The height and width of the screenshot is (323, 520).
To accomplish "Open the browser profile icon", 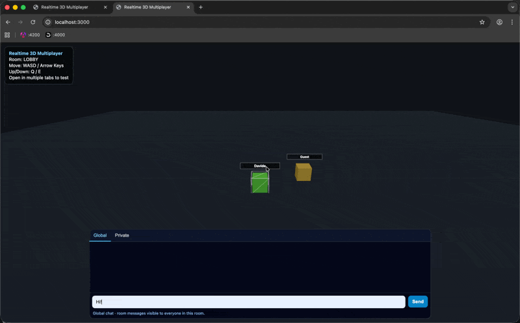I will coord(499,22).
